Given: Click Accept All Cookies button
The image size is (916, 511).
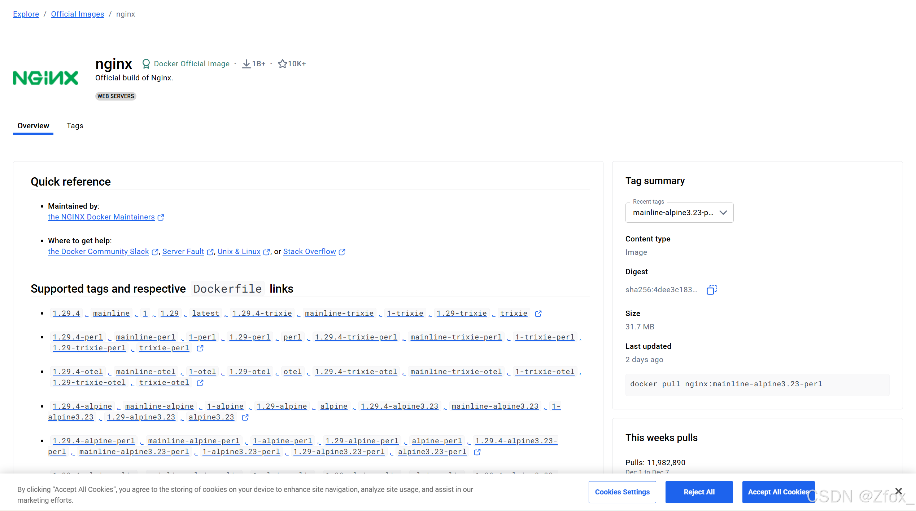Looking at the screenshot, I should [778, 492].
